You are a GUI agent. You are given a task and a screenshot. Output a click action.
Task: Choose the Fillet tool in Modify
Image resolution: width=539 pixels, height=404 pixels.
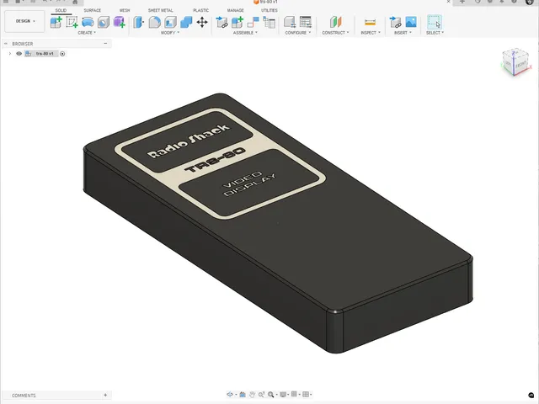pyautogui.click(x=154, y=23)
